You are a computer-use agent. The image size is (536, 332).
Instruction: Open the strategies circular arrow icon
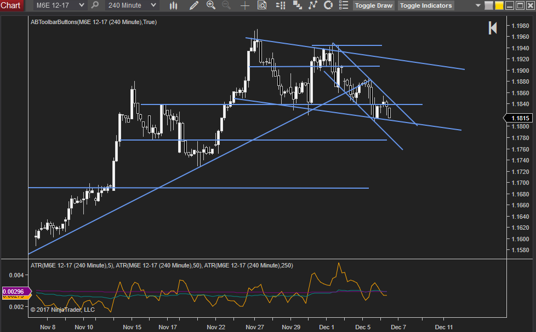(328, 5)
